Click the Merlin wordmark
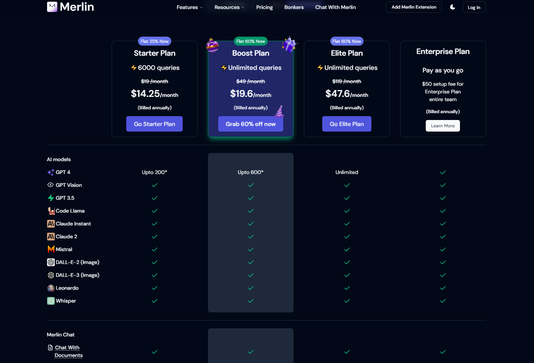The image size is (534, 363). pos(77,7)
